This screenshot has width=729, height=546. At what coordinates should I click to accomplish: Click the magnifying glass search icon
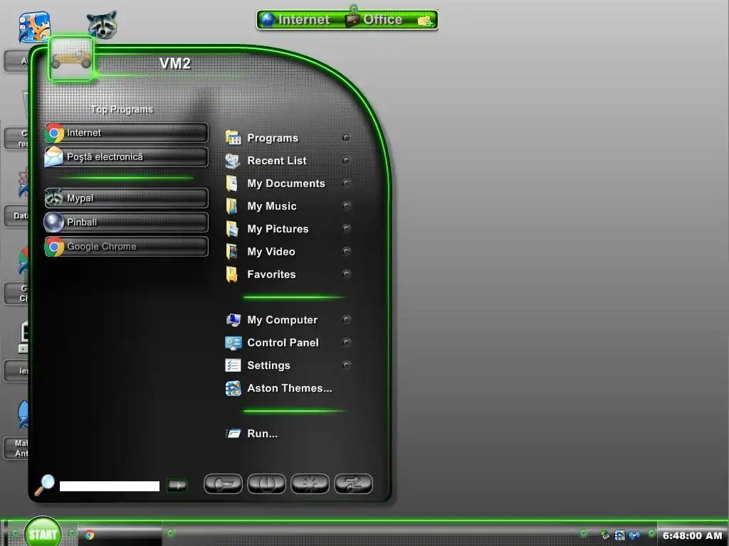45,485
